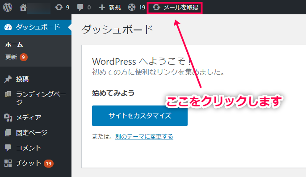Click the WordPress へようこそ heading

pos(142,61)
